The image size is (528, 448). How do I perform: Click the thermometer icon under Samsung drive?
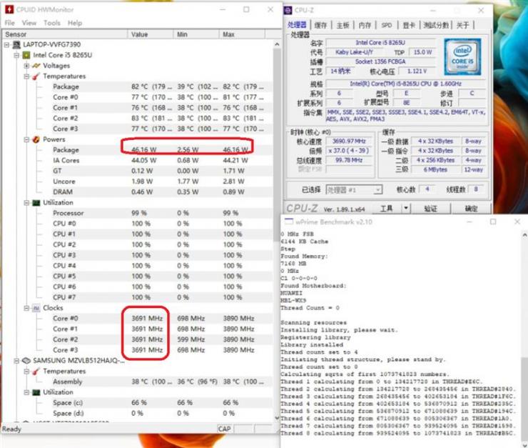[x=36, y=372]
